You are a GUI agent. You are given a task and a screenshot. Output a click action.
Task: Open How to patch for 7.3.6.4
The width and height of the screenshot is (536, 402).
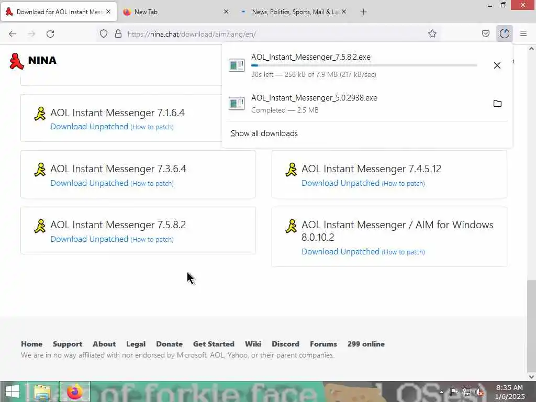(x=152, y=184)
